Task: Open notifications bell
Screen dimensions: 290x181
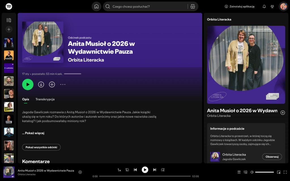Action: pos(264,7)
